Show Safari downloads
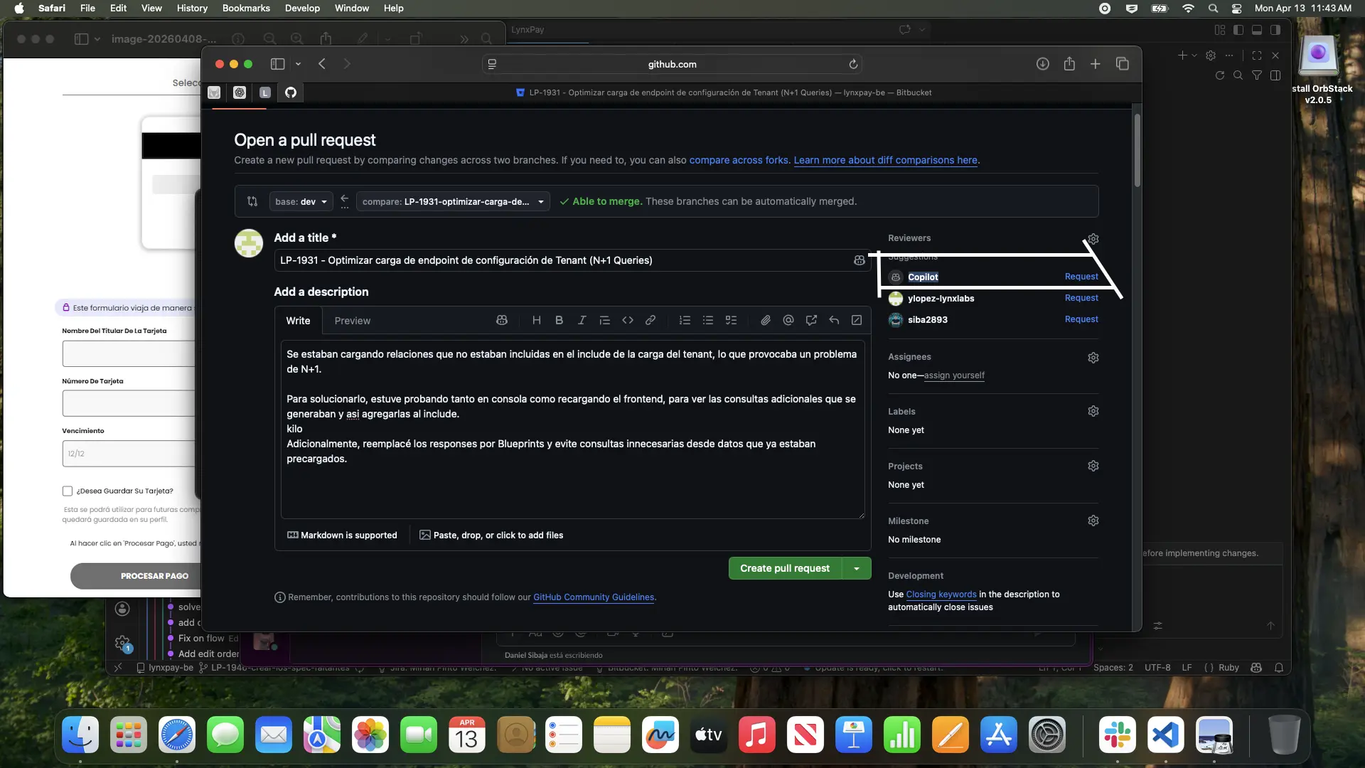 (x=1042, y=64)
